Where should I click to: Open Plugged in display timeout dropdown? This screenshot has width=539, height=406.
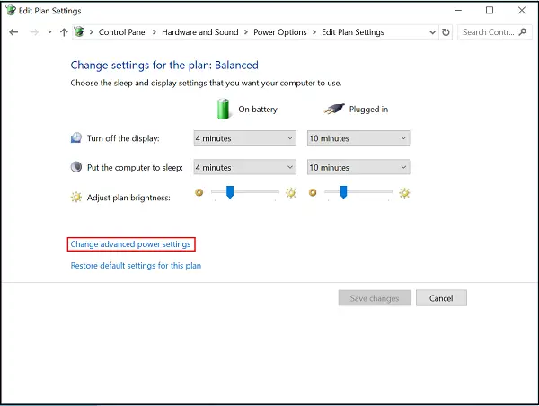tap(358, 138)
